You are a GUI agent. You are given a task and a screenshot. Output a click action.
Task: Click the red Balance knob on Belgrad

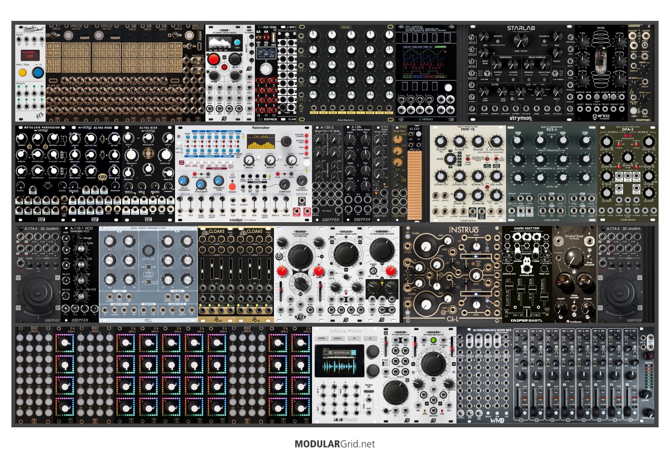pos(318,271)
